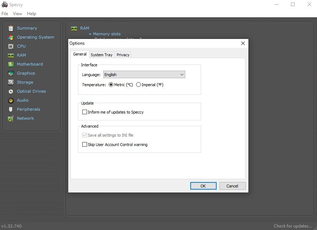Click the Peripherals mouse icon
The width and height of the screenshot is (317, 230).
[x=11, y=109]
